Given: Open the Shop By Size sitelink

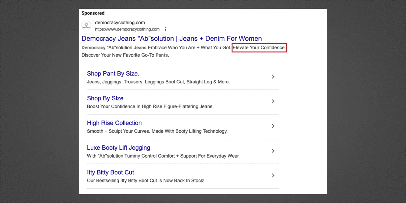Looking at the screenshot, I should 105,98.
